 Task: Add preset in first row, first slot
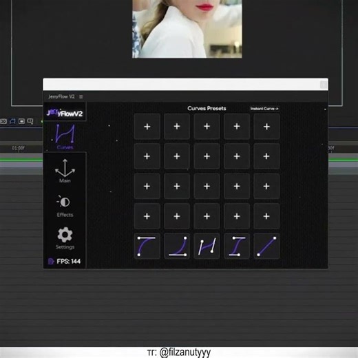(147, 127)
